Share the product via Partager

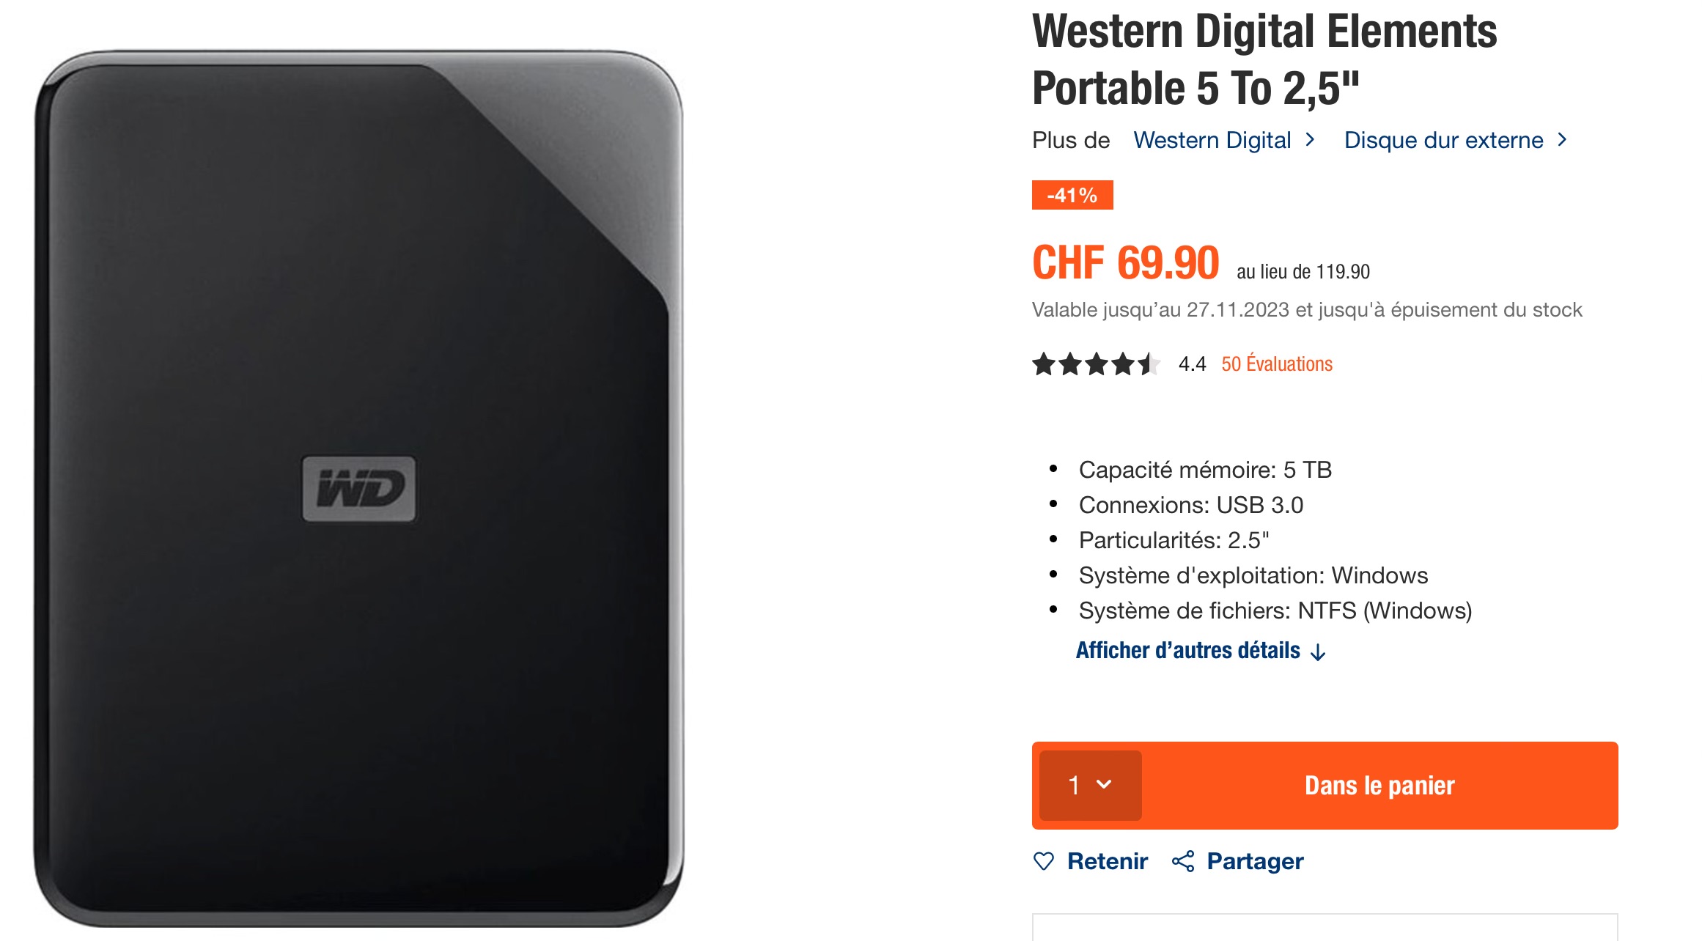click(1255, 861)
